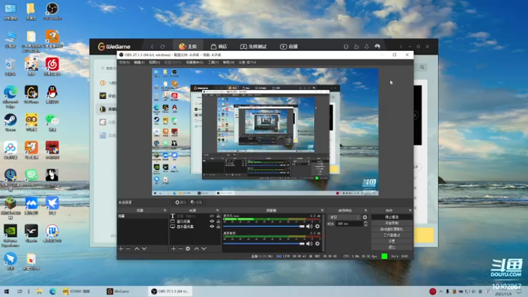Add a new scene with the plus icon
The width and height of the screenshot is (528, 297).
121,249
